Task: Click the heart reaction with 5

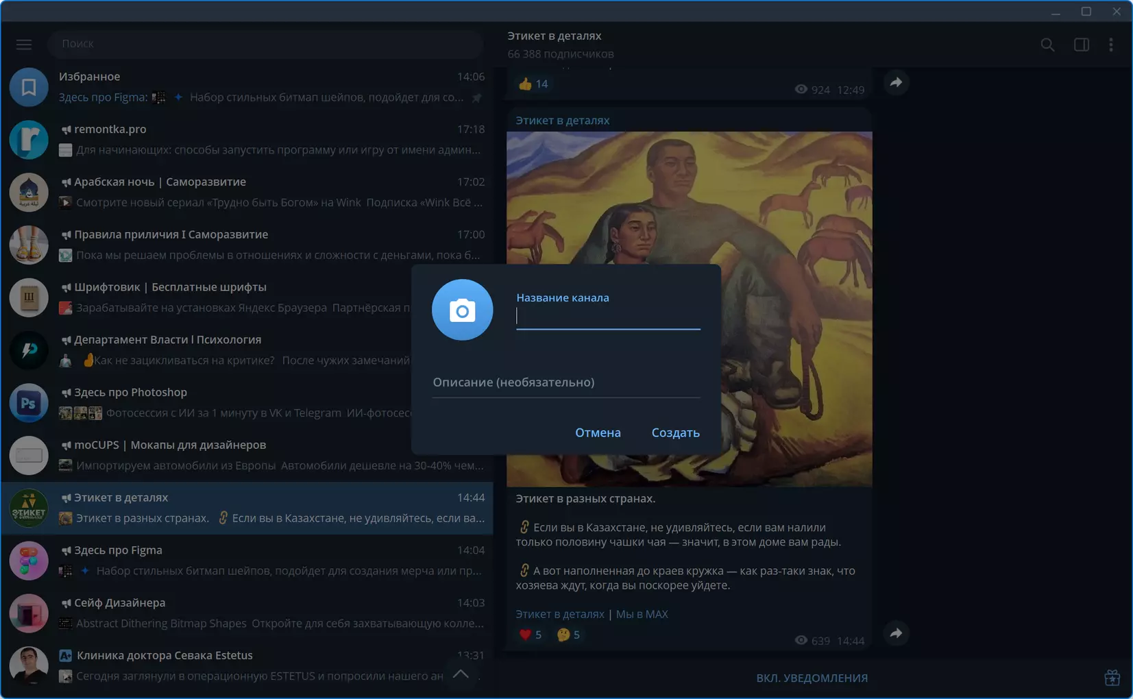Action: (x=531, y=635)
